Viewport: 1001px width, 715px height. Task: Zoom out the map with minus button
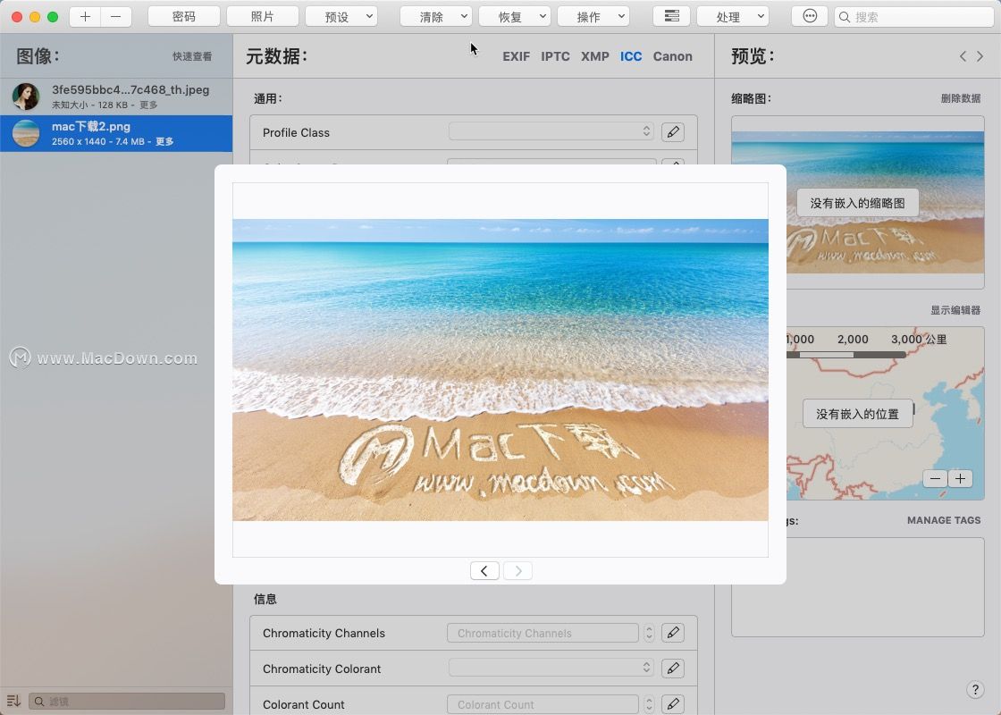(x=935, y=479)
